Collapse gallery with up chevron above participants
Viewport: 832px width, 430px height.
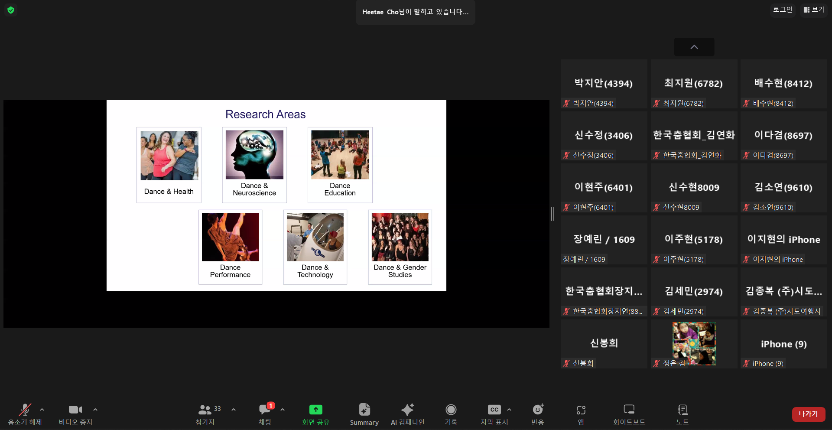tap(694, 47)
